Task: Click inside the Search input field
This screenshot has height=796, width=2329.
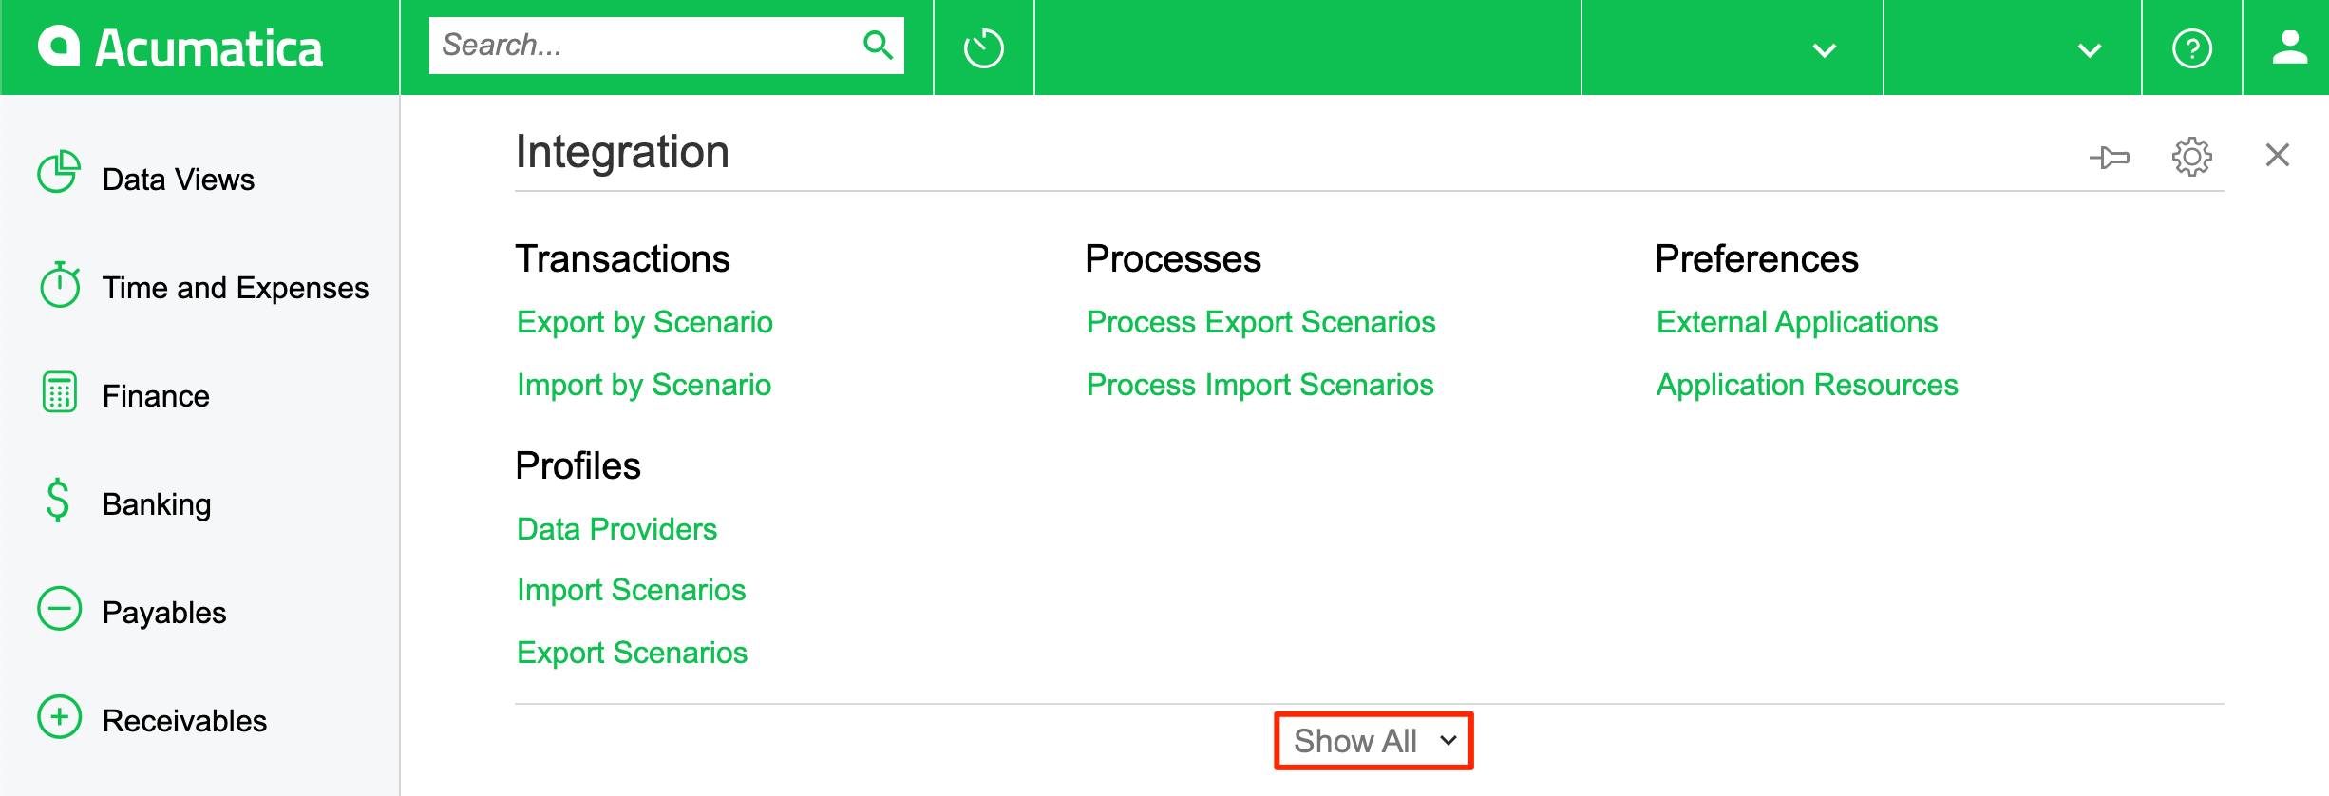Action: (x=646, y=45)
